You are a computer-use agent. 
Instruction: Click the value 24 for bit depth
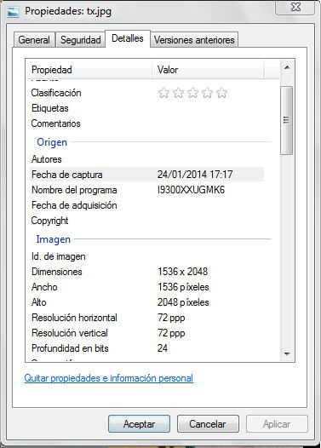click(163, 348)
